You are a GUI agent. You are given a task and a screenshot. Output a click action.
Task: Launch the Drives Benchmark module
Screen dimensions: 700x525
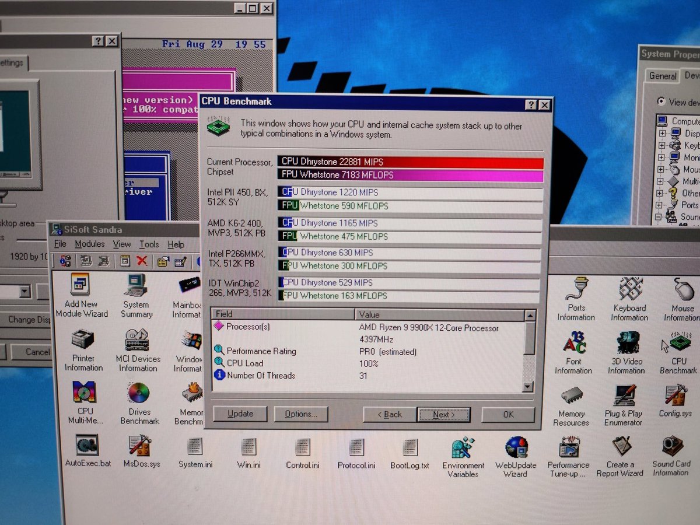139,402
